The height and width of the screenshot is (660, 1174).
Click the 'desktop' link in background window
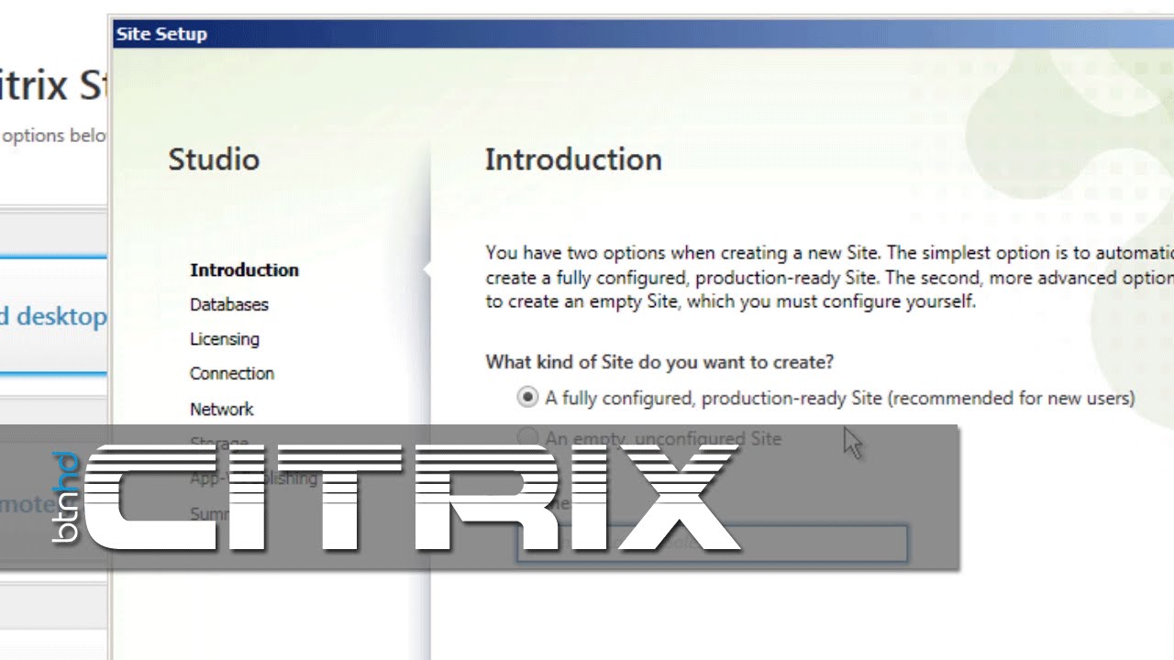click(52, 316)
